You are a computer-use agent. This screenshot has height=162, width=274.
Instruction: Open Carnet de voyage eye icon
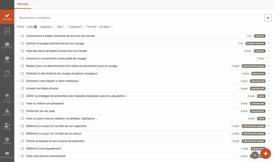coord(7,98)
